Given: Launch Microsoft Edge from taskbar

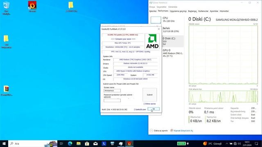Looking at the screenshot, I should click(70, 143).
